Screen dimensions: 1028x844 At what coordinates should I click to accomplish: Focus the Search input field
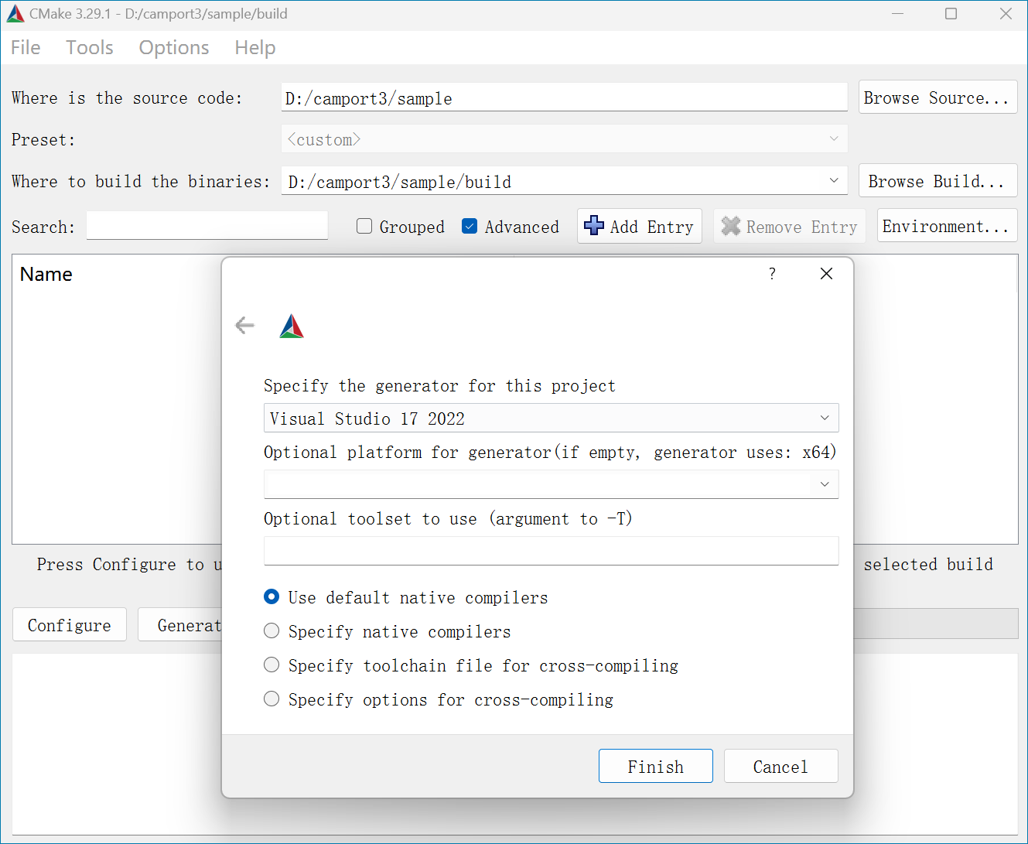207,226
